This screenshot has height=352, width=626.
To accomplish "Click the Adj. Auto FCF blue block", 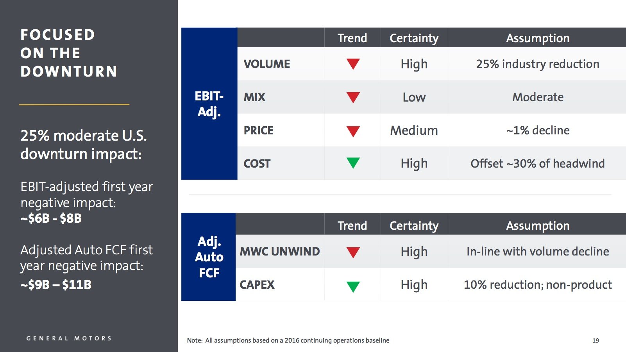I will pos(209,257).
